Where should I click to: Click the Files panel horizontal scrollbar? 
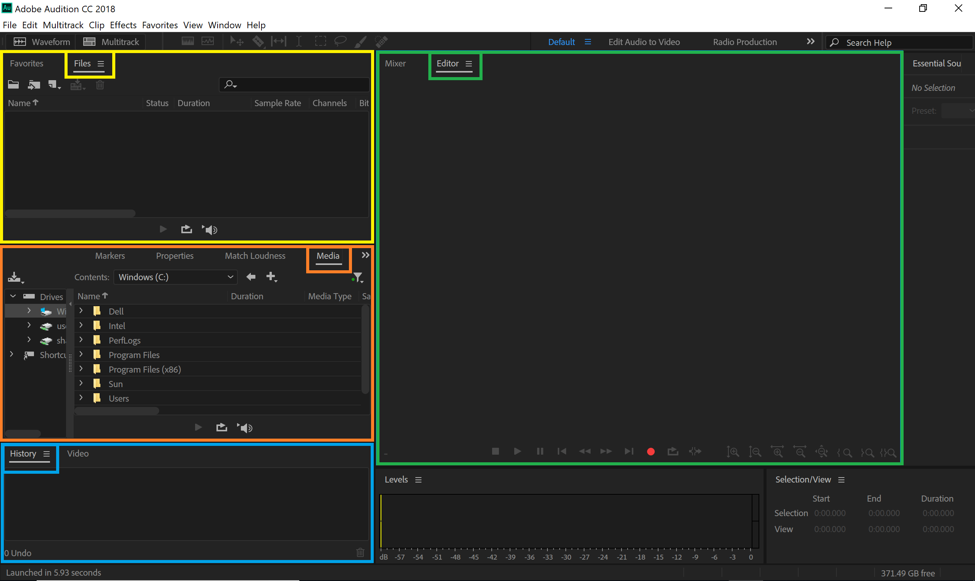71,213
